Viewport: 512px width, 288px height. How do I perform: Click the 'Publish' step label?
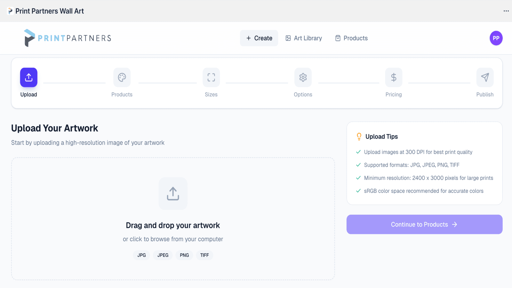485,94
